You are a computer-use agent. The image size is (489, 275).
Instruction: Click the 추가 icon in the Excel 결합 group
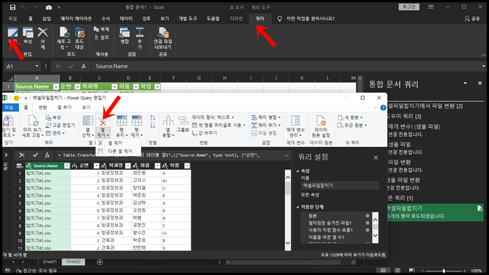coord(139,38)
